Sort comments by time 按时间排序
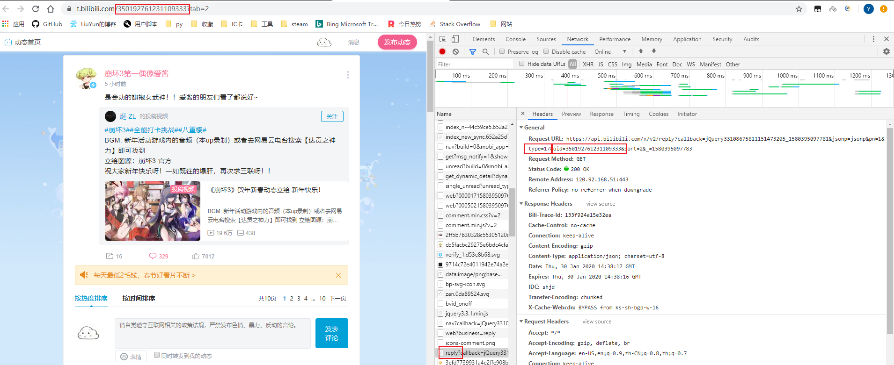The height and width of the screenshot is (365, 894). pyautogui.click(x=139, y=298)
